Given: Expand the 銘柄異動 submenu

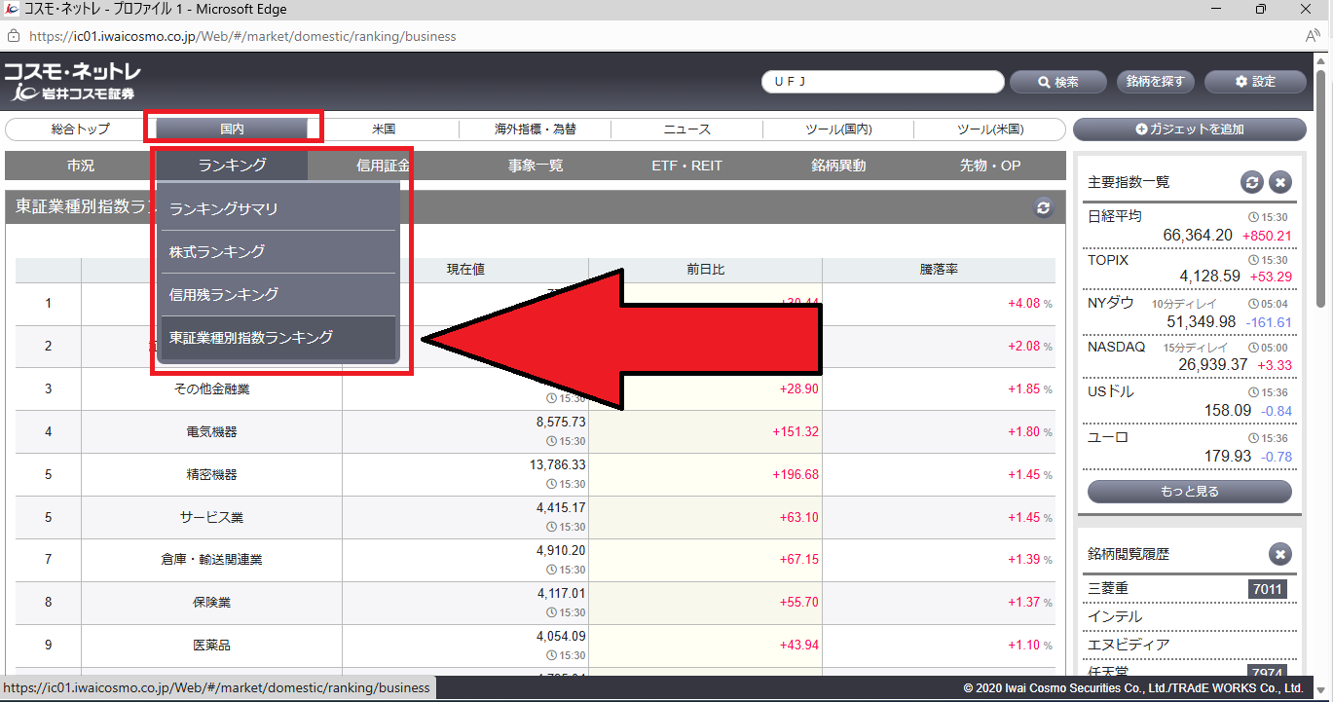Looking at the screenshot, I should 838,166.
